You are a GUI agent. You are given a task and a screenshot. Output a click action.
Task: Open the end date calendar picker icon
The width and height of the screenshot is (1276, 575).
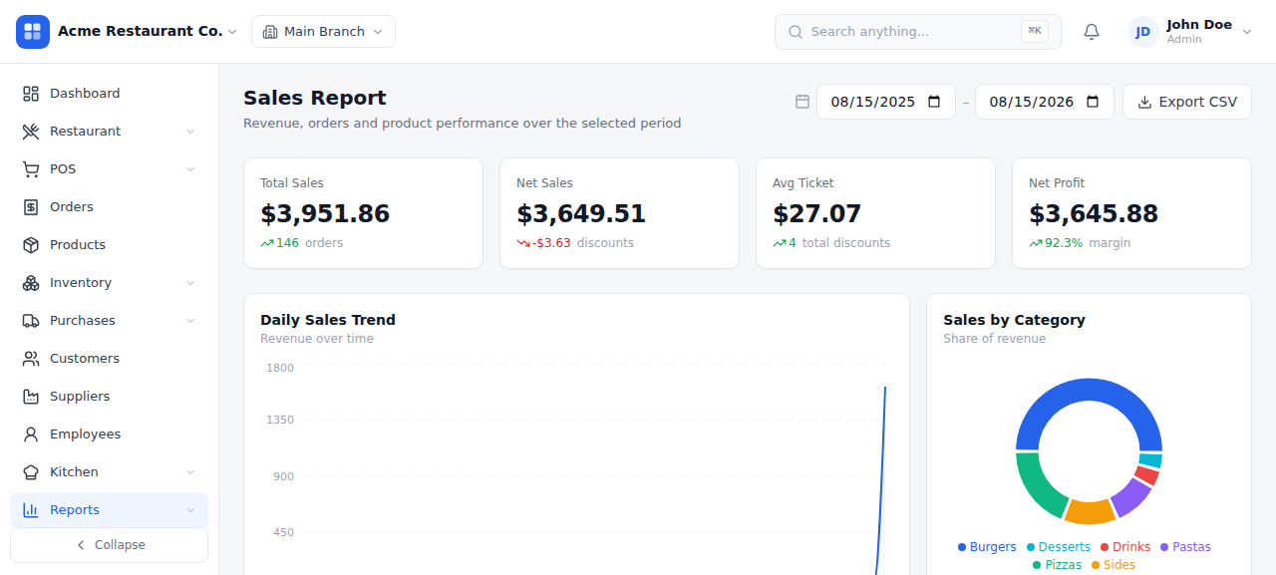(1093, 102)
